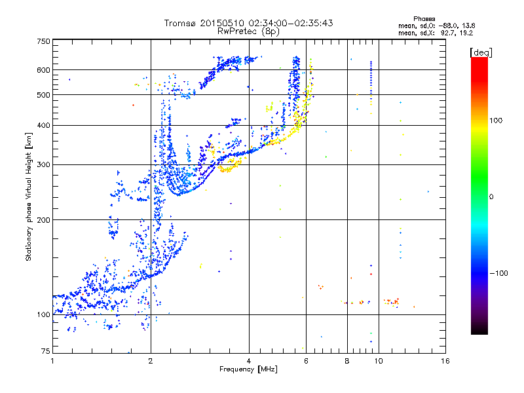Image resolution: width=524 pixels, height=393 pixels.
Task: Select the "mean, sd,O: -88.0, 13.8" line
Action: pyautogui.click(x=436, y=26)
